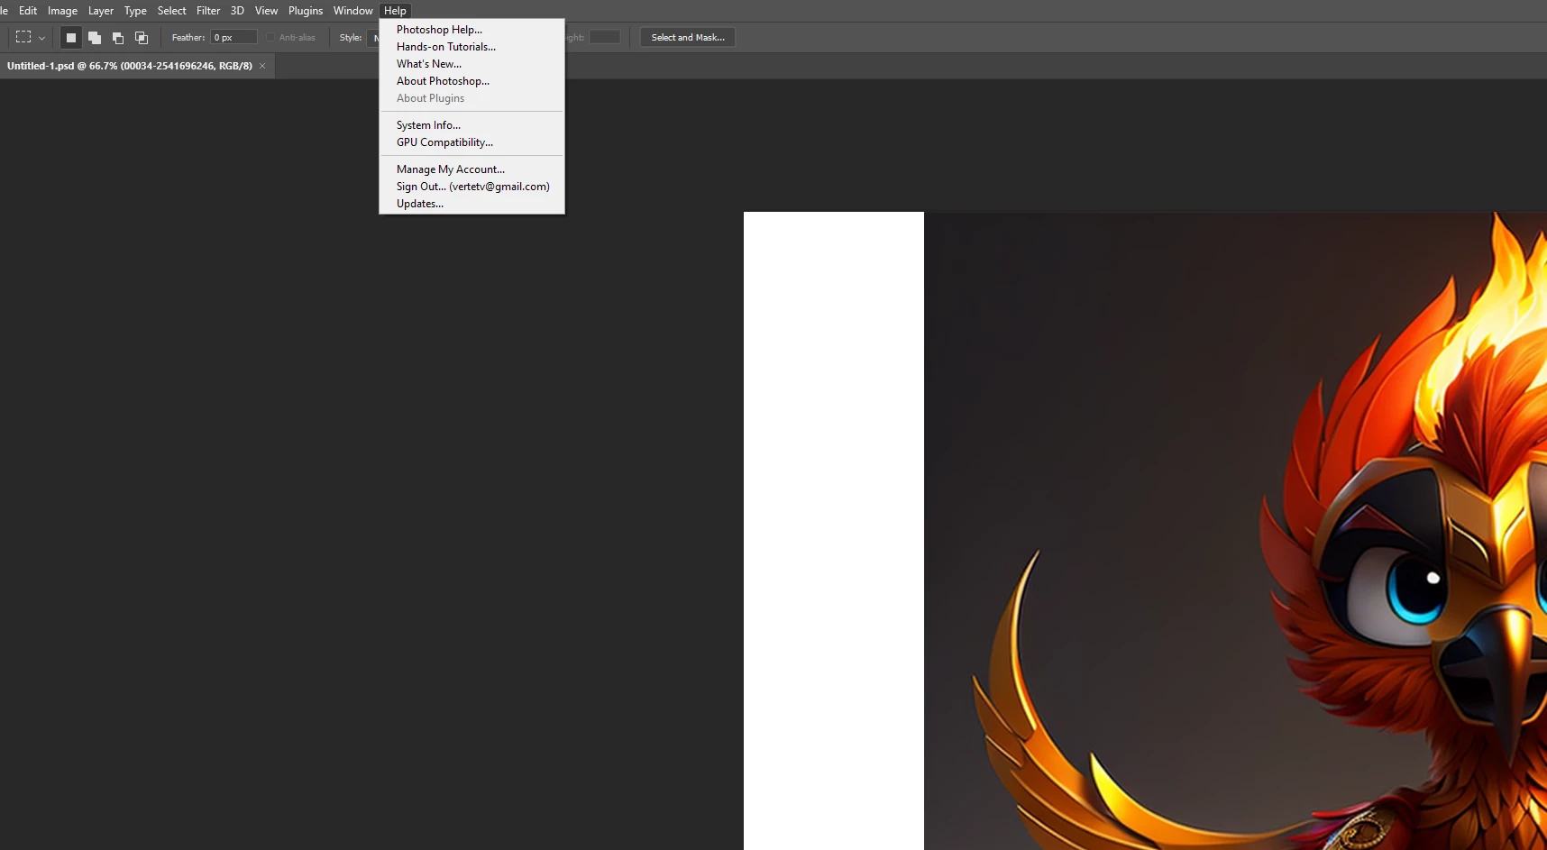Click the Height field in options bar

605,38
